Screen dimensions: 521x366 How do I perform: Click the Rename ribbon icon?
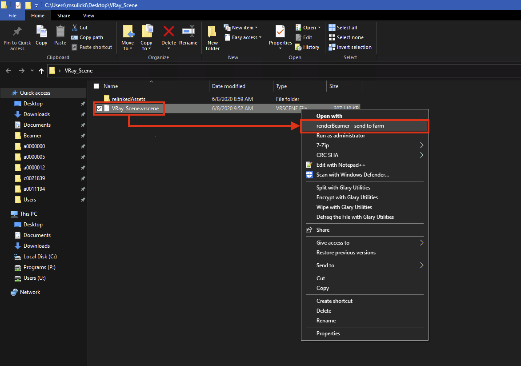pyautogui.click(x=188, y=32)
